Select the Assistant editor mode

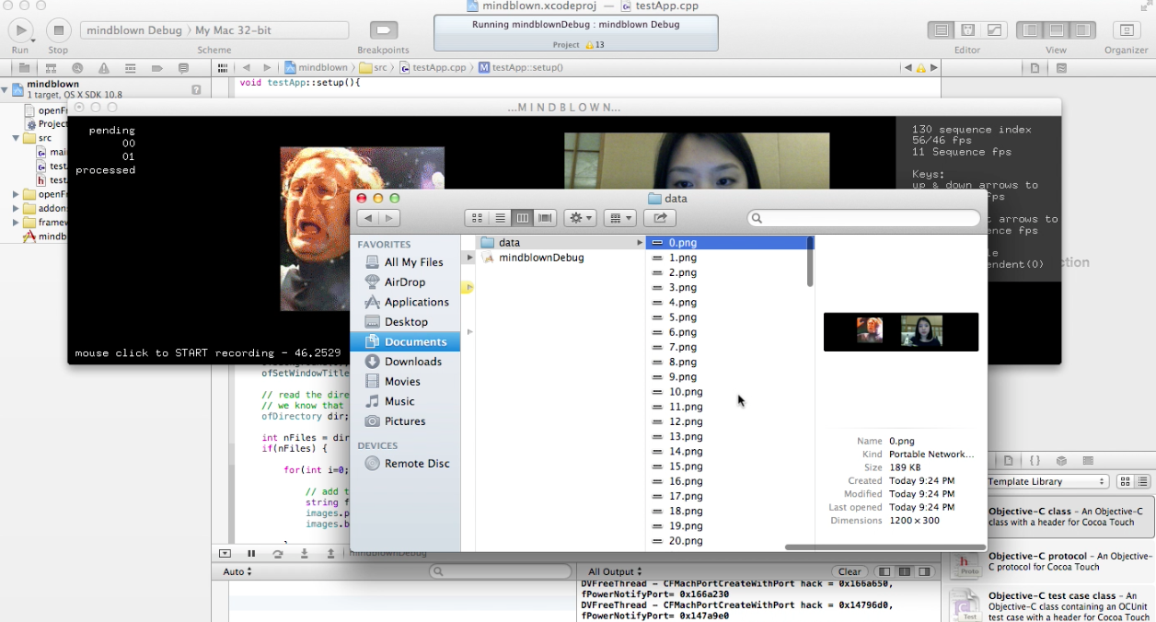[x=967, y=30]
